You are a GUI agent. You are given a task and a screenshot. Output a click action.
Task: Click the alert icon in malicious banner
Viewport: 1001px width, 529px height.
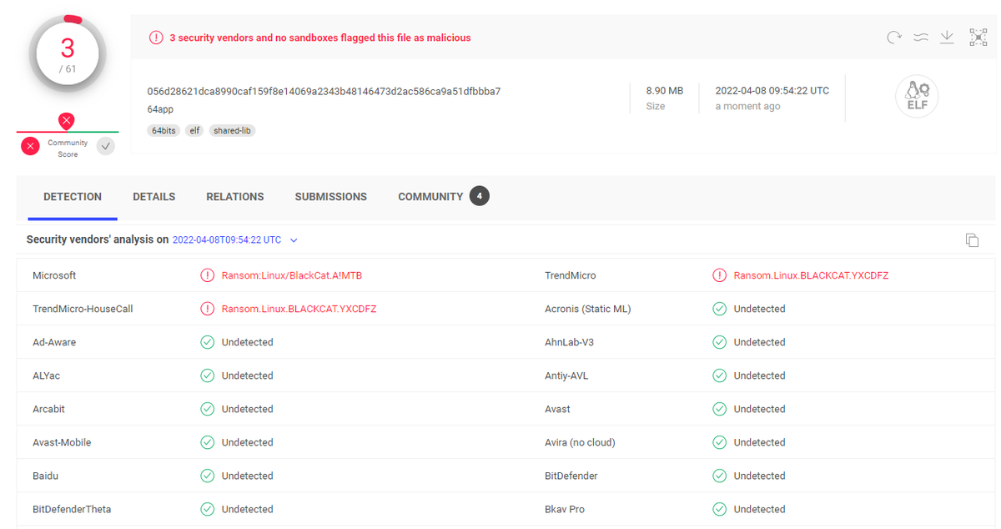pyautogui.click(x=156, y=38)
